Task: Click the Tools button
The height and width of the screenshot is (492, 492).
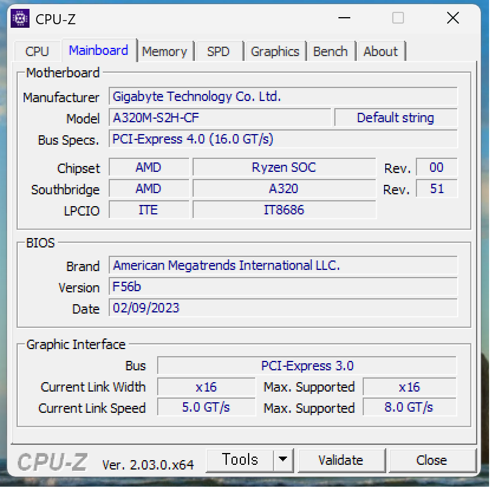Action: coord(240,460)
